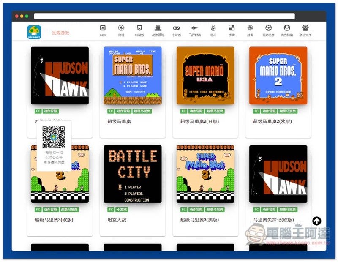Open the h5游戏 HTML5 category icon
This screenshot has height=262, width=338.
click(x=139, y=28)
